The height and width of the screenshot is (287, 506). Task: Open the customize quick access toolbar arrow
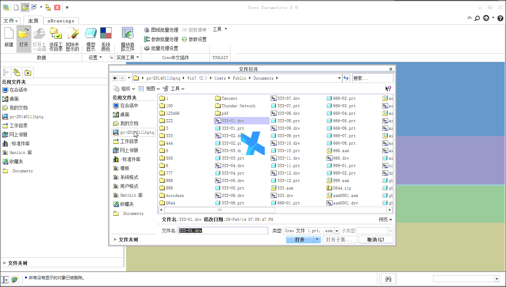(x=67, y=7)
